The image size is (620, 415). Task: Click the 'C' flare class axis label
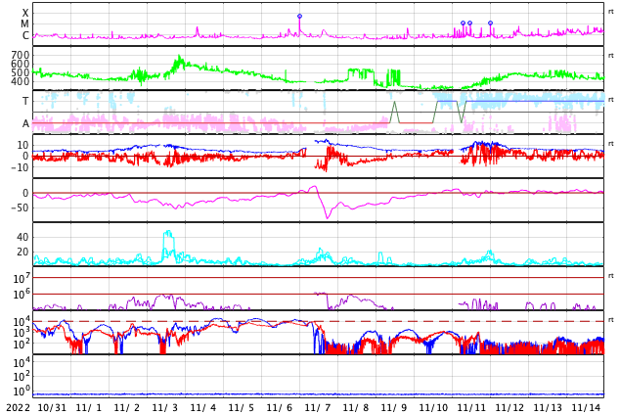click(25, 35)
